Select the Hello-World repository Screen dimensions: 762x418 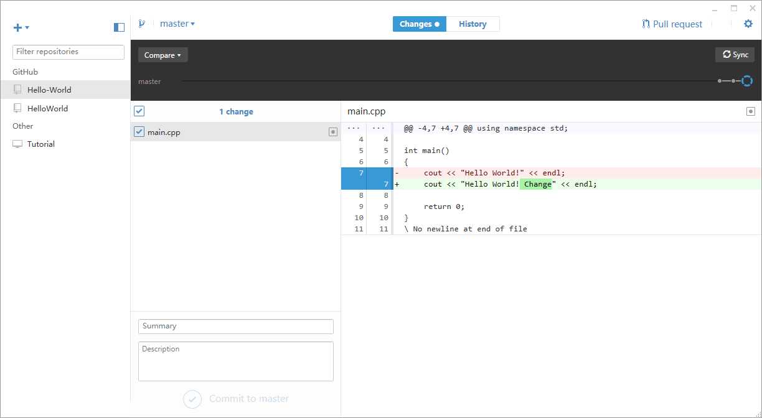click(x=65, y=90)
